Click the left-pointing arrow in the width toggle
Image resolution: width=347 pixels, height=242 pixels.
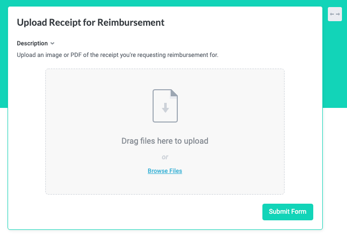tap(332, 14)
